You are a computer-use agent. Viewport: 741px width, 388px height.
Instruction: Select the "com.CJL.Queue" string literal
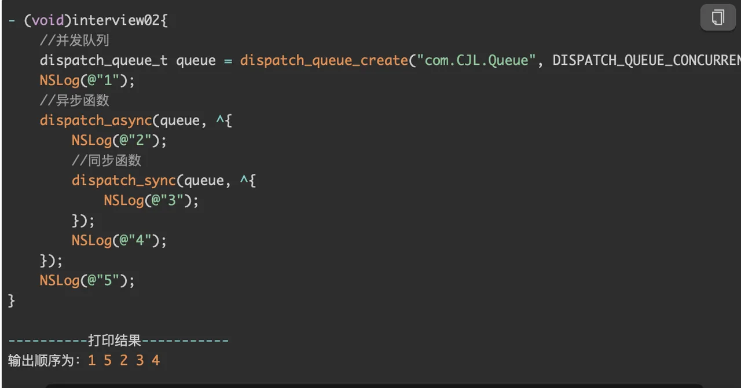(477, 61)
